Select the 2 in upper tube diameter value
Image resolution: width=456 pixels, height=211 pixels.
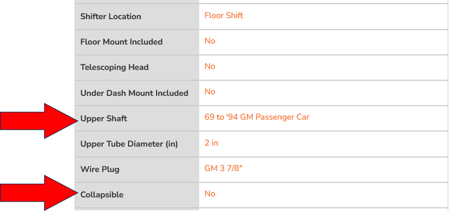tap(211, 143)
